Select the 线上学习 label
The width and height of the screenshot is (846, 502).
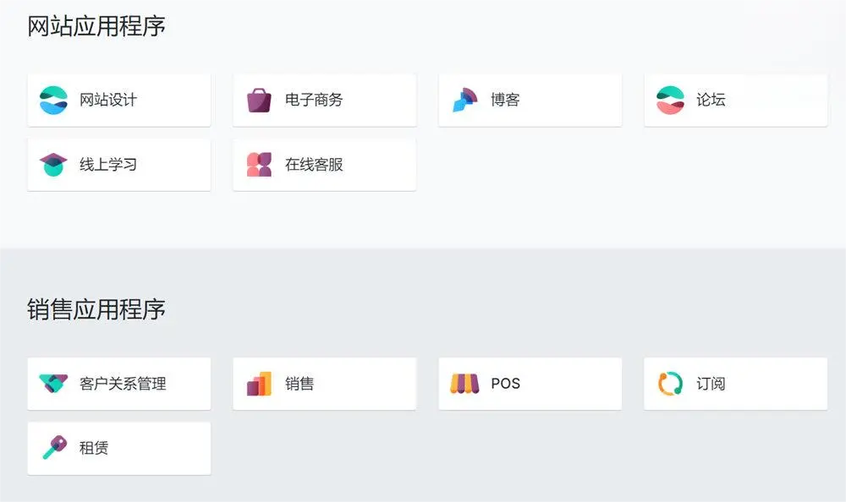pos(108,164)
